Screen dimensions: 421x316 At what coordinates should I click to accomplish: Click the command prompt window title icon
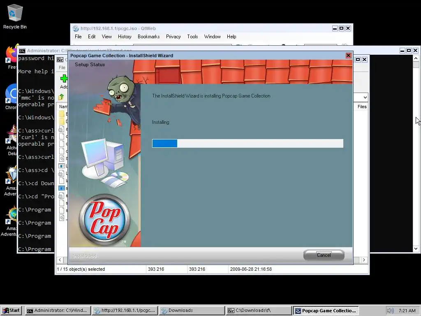tap(22, 51)
